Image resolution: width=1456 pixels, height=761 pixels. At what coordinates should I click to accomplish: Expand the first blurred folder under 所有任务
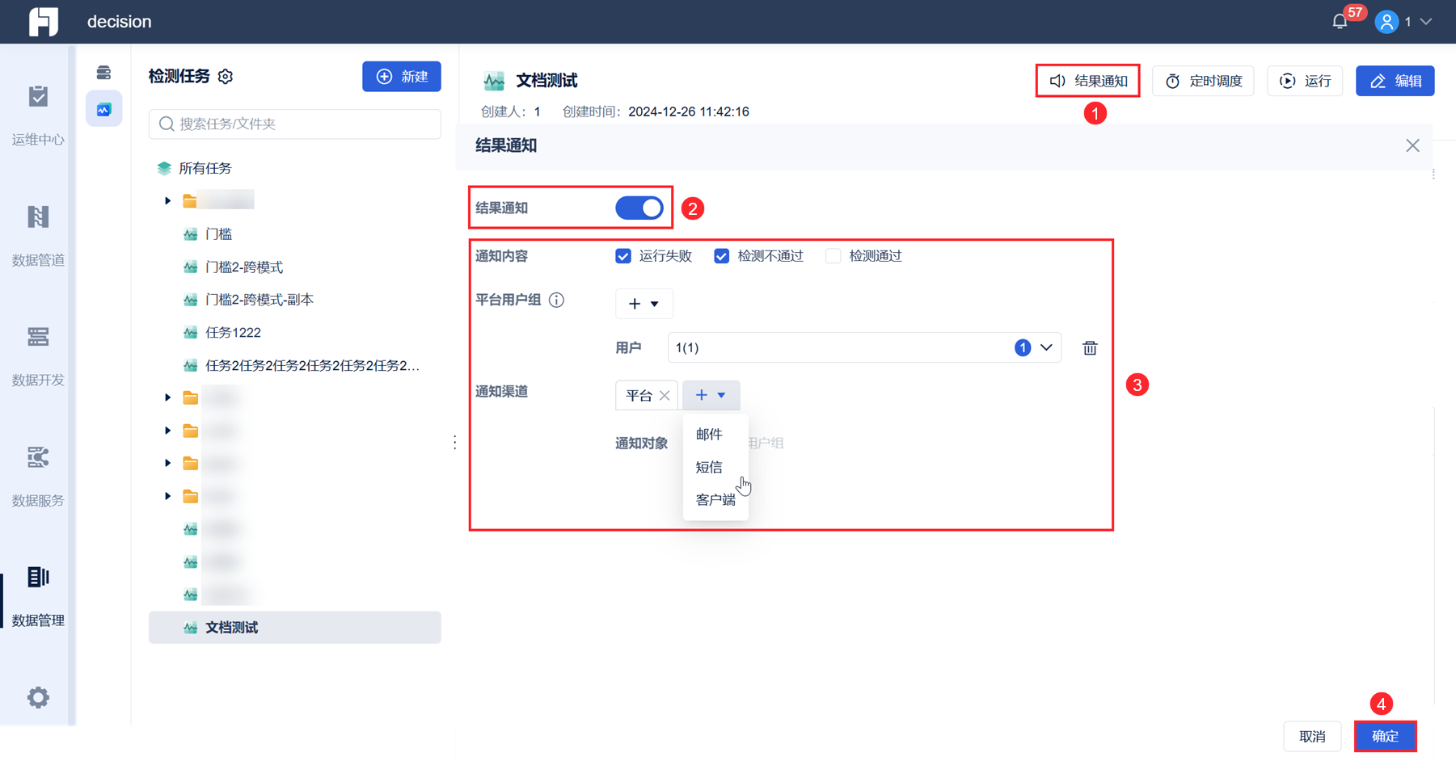pos(168,200)
